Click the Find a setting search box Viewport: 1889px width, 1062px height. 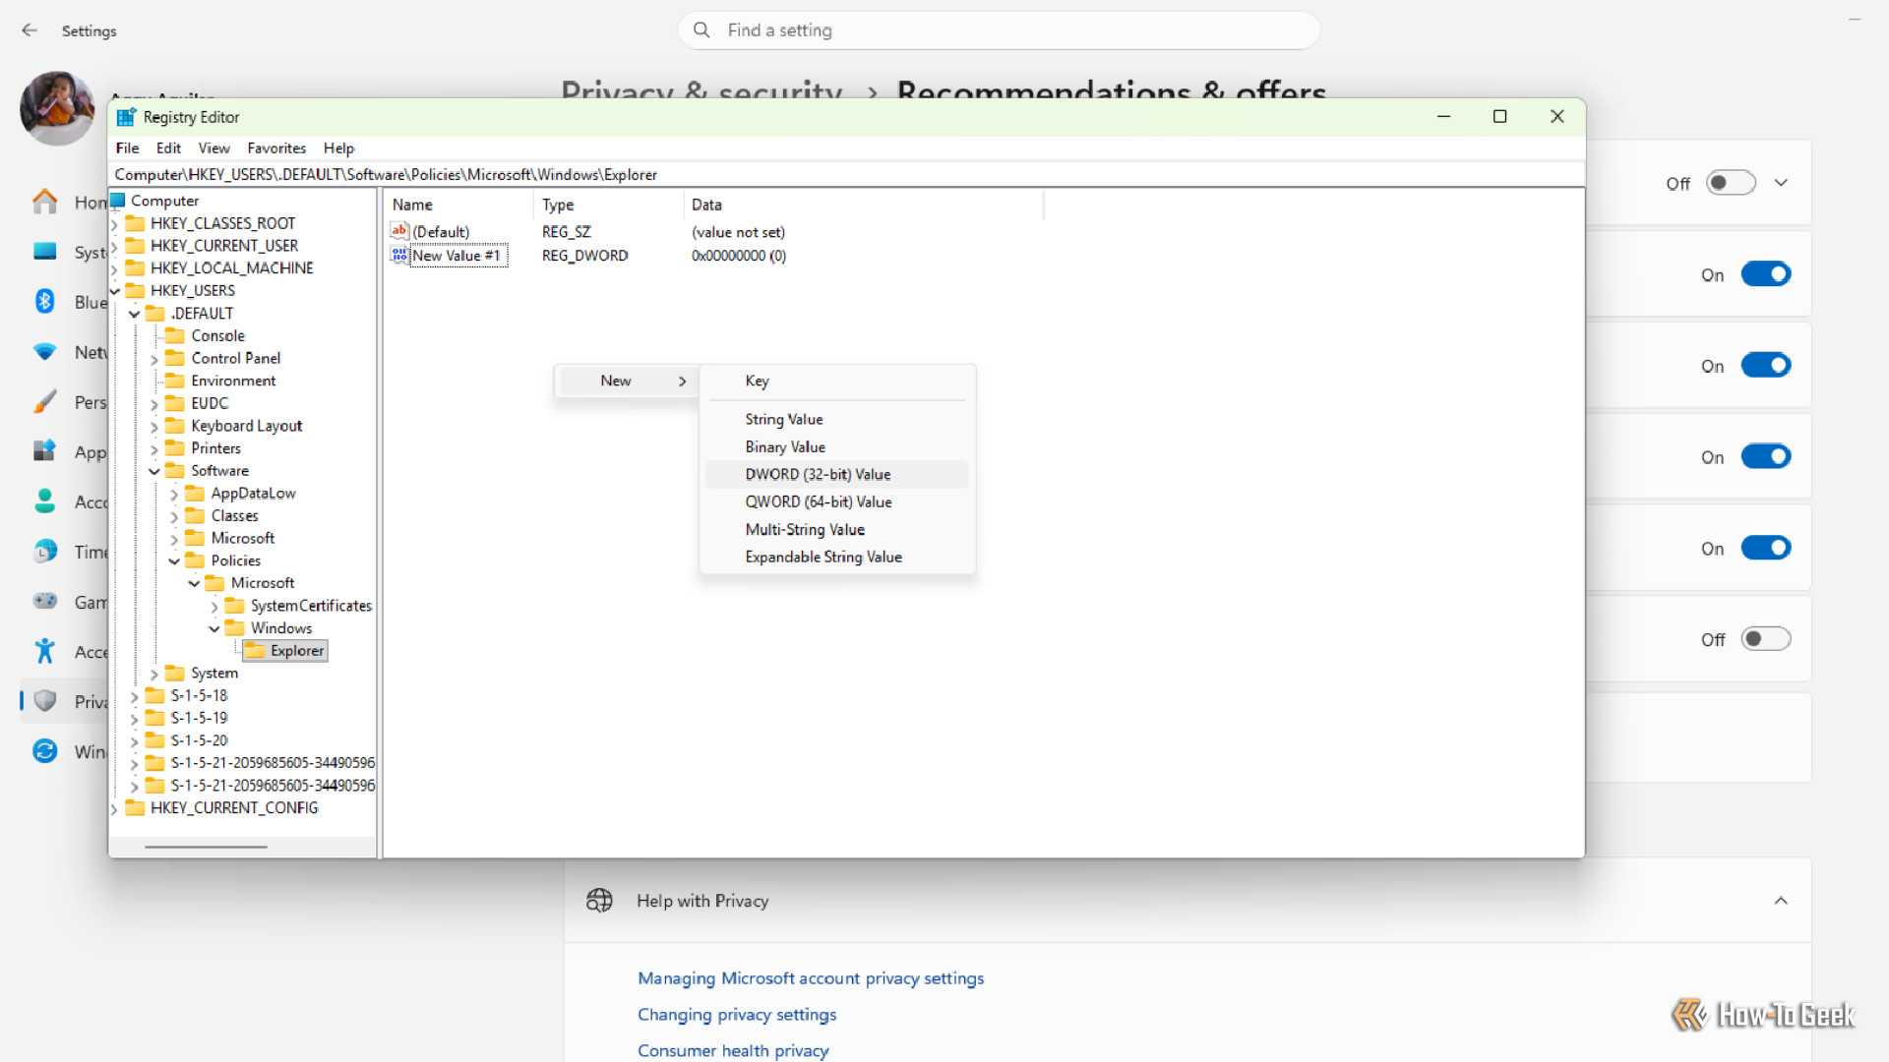pyautogui.click(x=999, y=30)
